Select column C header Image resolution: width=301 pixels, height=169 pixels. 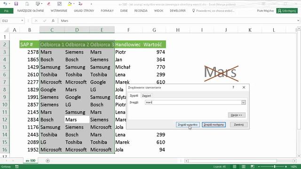coord(52,30)
